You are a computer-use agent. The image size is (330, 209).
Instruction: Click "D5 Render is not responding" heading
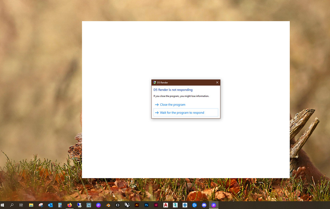coord(173,90)
